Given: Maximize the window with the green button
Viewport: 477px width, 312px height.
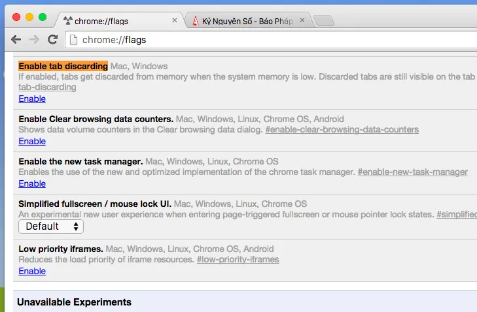Looking at the screenshot, I should (43, 17).
